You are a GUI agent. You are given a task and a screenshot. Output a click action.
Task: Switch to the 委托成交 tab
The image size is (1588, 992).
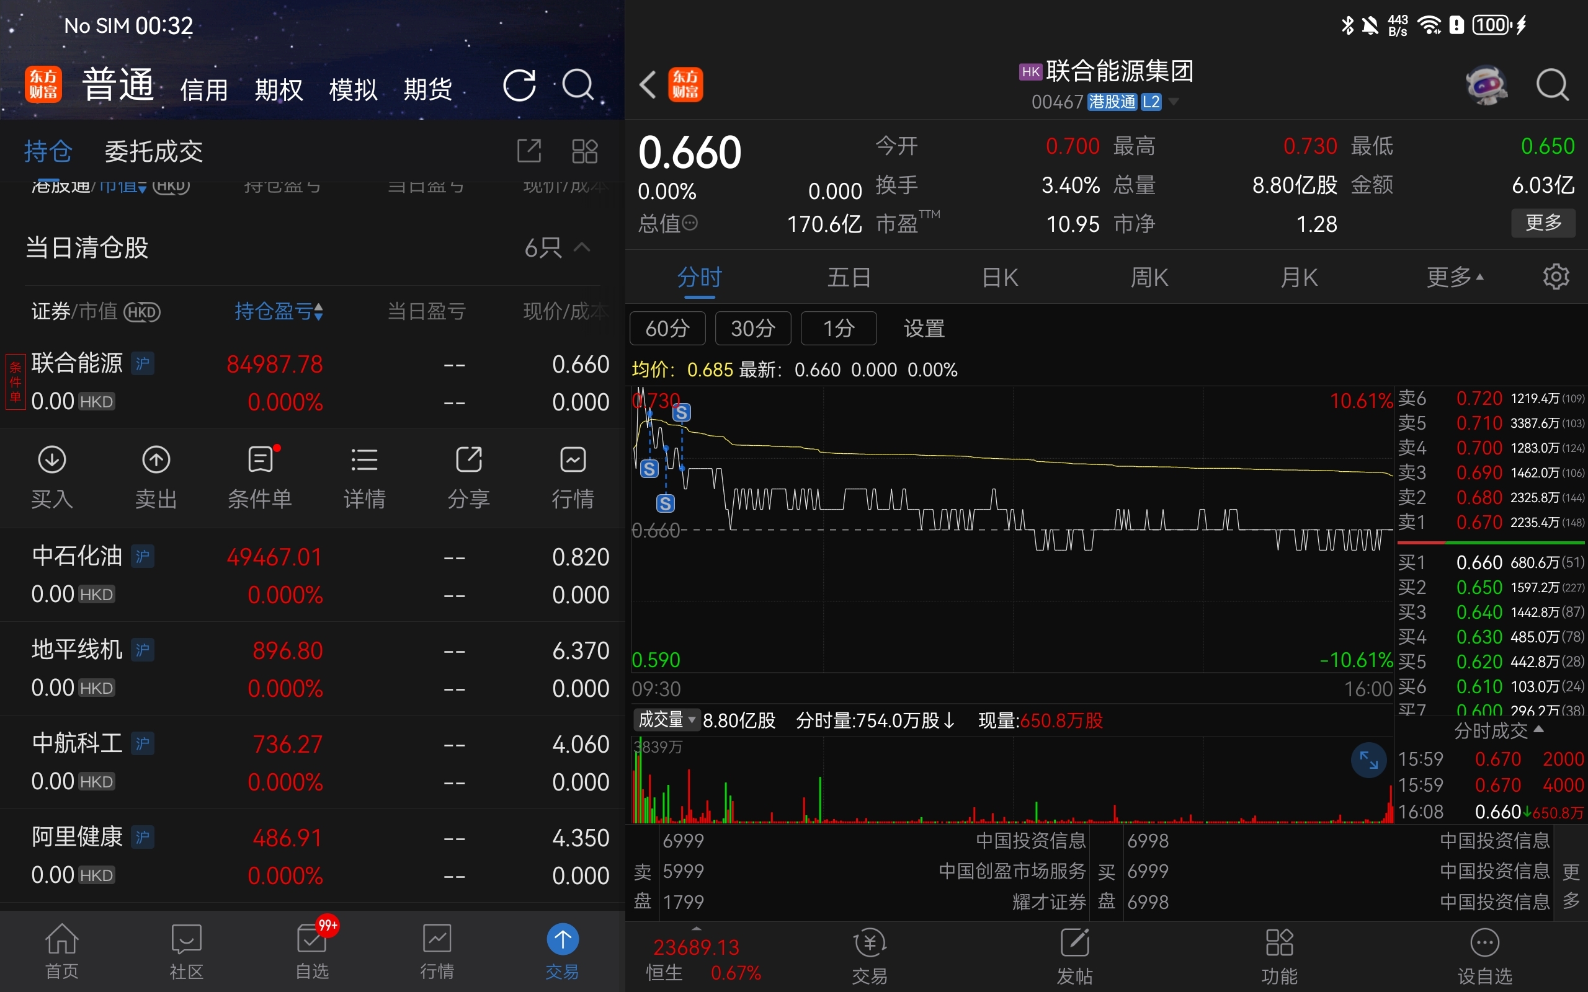tap(154, 151)
